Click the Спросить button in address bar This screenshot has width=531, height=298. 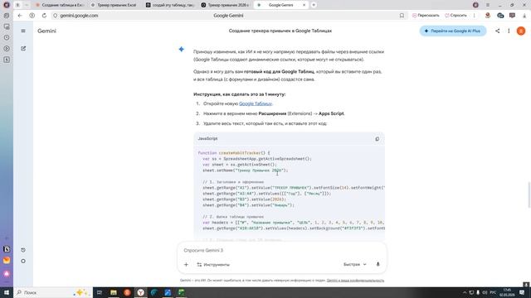(455, 16)
